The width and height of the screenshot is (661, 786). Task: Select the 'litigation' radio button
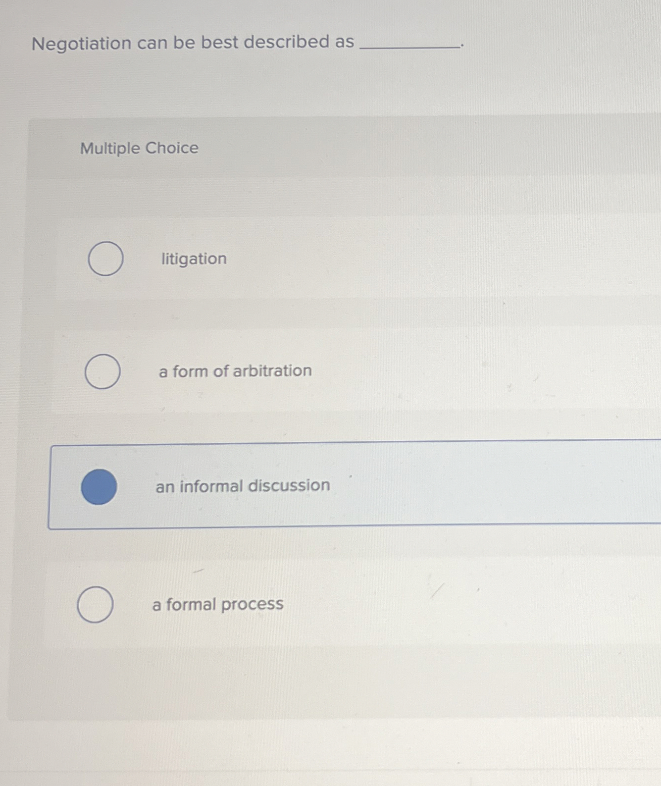coord(105,259)
